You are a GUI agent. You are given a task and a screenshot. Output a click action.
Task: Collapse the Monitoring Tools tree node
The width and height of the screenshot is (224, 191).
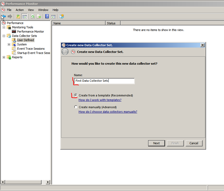4,27
